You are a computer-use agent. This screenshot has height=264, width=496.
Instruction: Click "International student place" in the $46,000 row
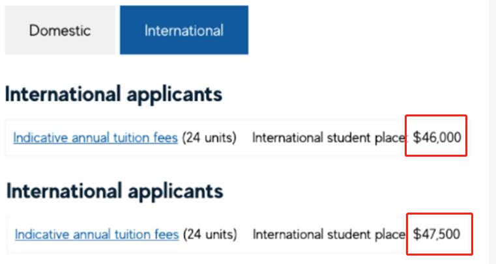pos(328,138)
